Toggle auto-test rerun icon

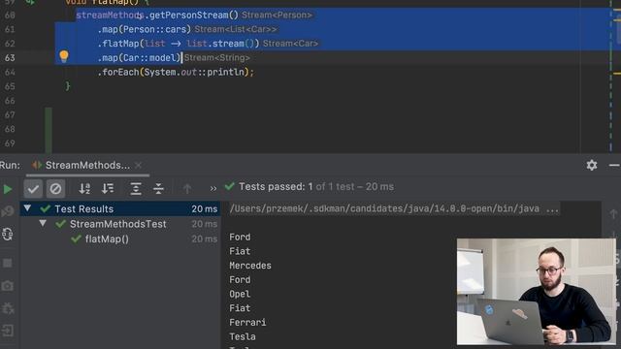point(8,235)
